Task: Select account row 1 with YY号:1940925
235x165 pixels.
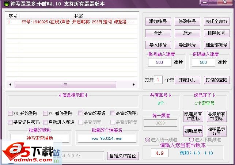Action: (72, 22)
